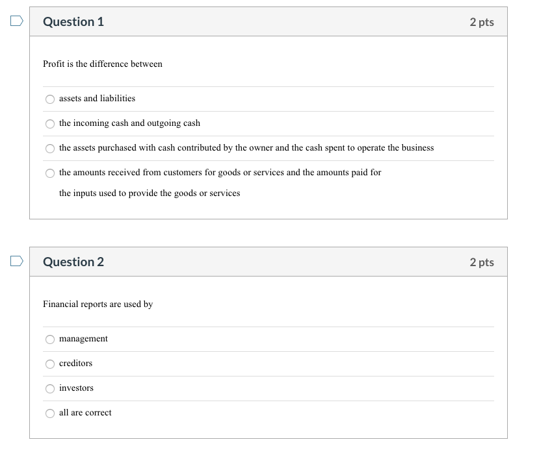
Task: Click the '2 pts' label on Question 2
Action: point(482,262)
